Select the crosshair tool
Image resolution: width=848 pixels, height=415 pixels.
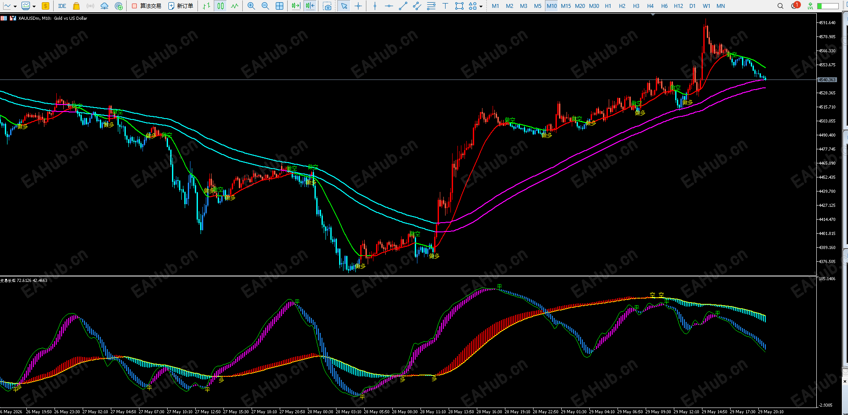pyautogui.click(x=358, y=6)
